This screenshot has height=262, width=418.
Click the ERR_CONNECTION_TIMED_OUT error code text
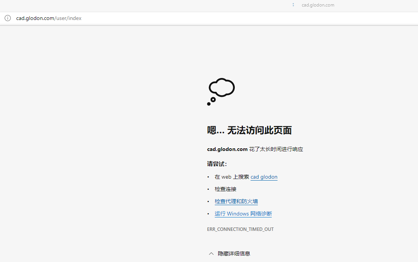(x=241, y=229)
